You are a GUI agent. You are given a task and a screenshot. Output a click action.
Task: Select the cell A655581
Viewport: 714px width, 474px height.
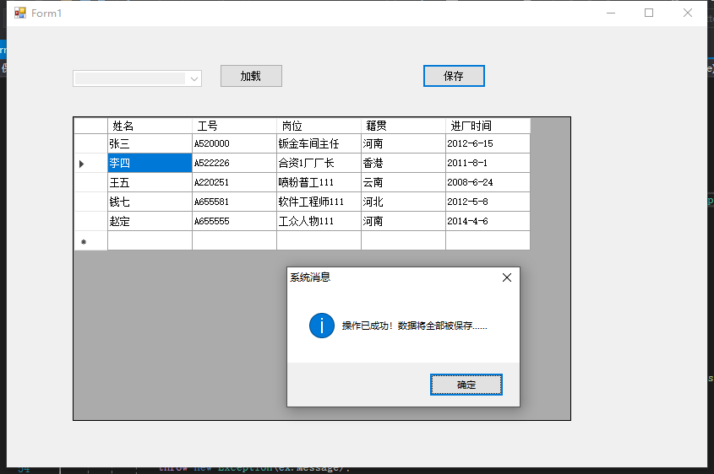(234, 202)
